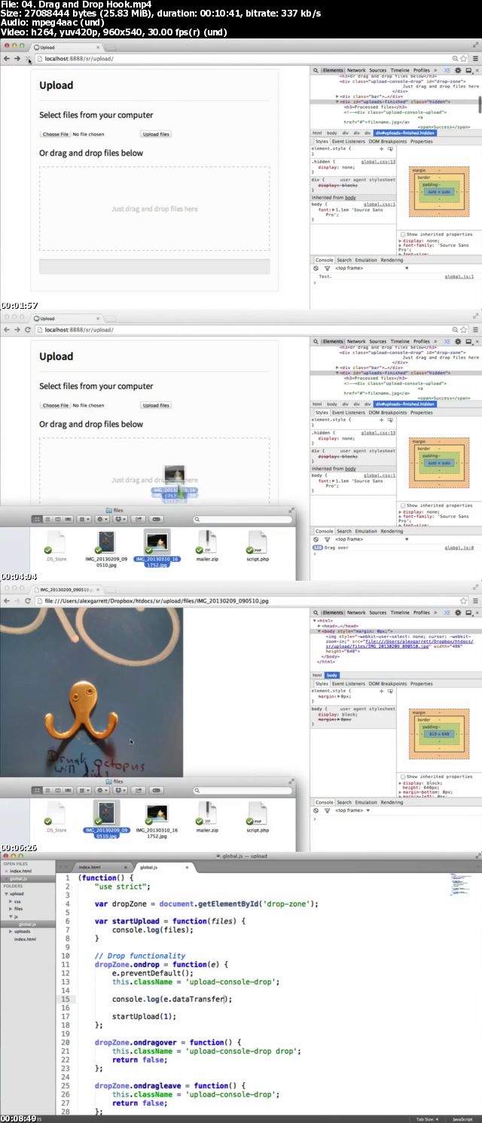
Task: Click Chrome menu icon in the 00:01:57 frame
Action: (x=474, y=58)
